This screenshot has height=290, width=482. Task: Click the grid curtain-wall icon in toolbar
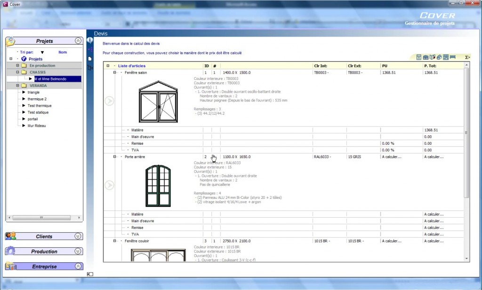[445, 57]
